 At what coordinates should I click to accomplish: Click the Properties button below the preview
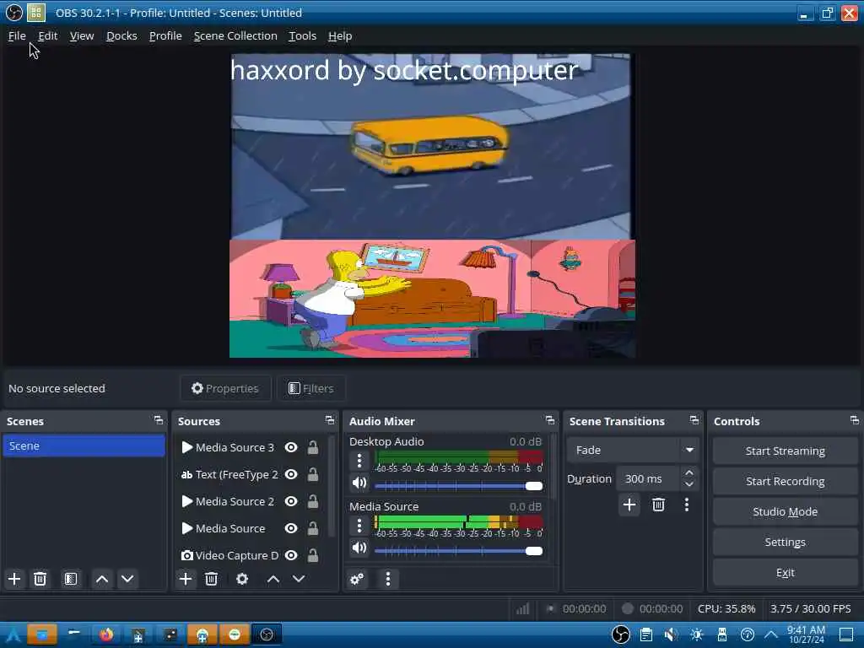pos(225,388)
